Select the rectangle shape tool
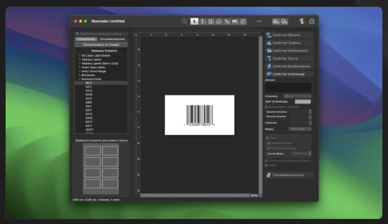The width and height of the screenshot is (388, 224). coord(211,21)
